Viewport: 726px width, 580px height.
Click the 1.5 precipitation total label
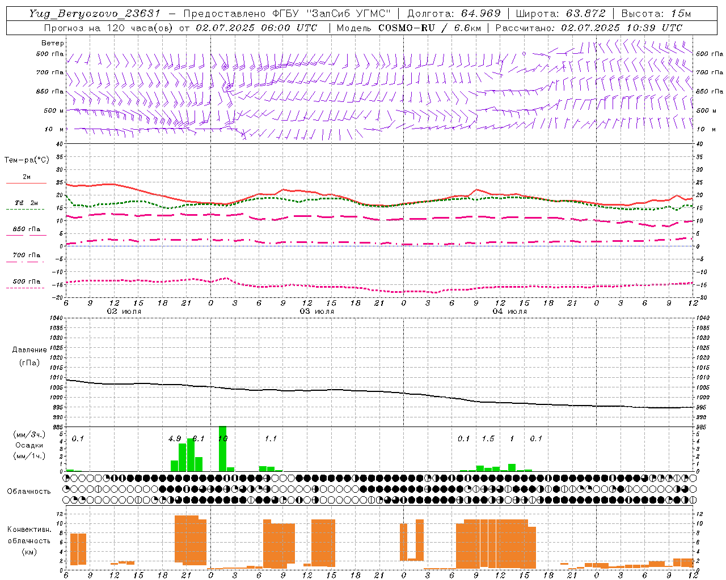(x=488, y=438)
